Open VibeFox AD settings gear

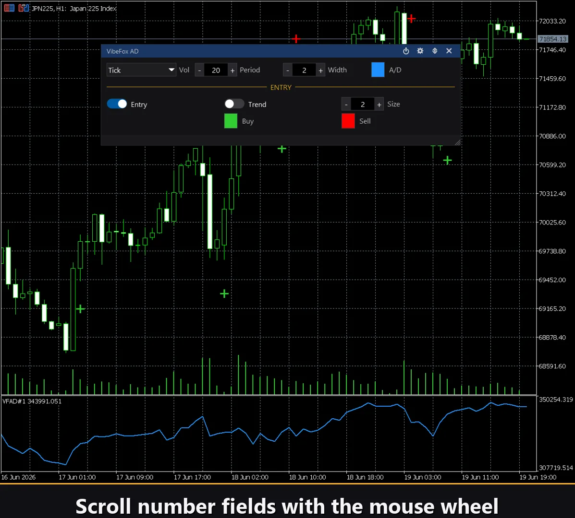coord(420,51)
